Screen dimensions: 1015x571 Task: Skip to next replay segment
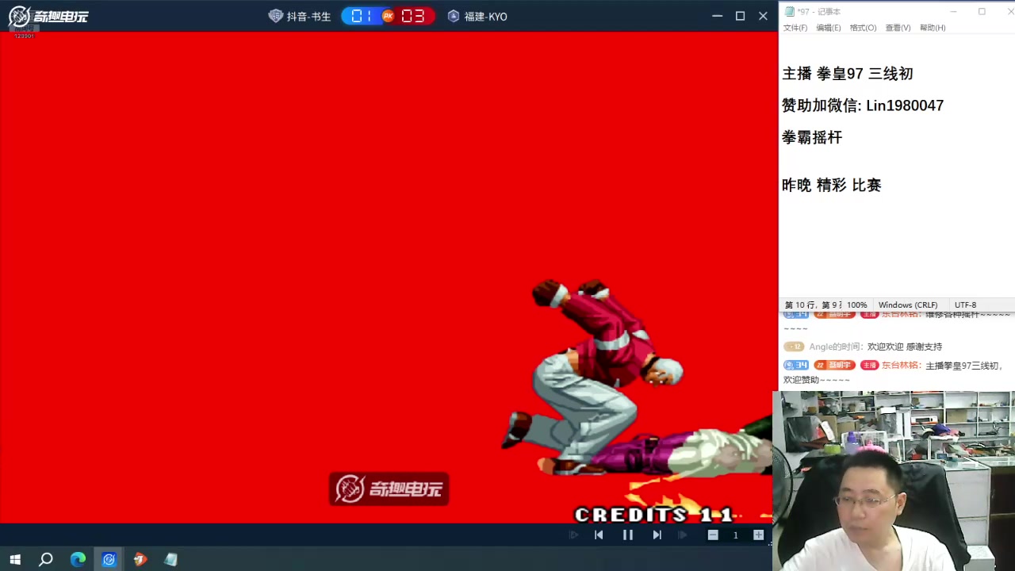tap(657, 535)
